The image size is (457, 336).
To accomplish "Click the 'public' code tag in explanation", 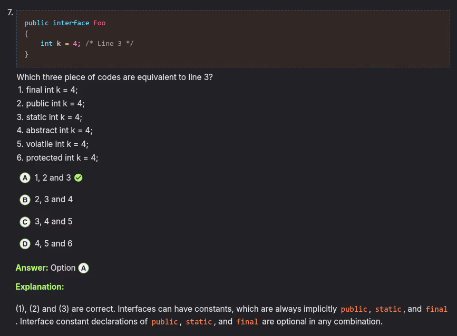I will [x=354, y=309].
